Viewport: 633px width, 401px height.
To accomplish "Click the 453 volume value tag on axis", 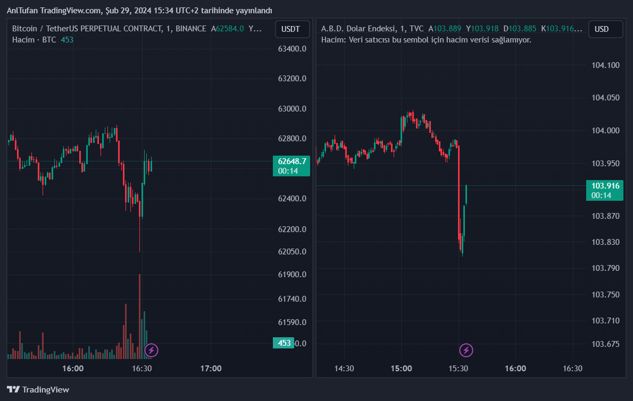I will point(284,343).
